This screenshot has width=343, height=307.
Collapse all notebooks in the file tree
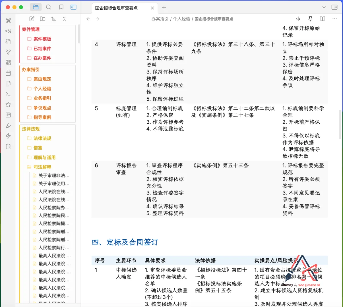coord(64,19)
